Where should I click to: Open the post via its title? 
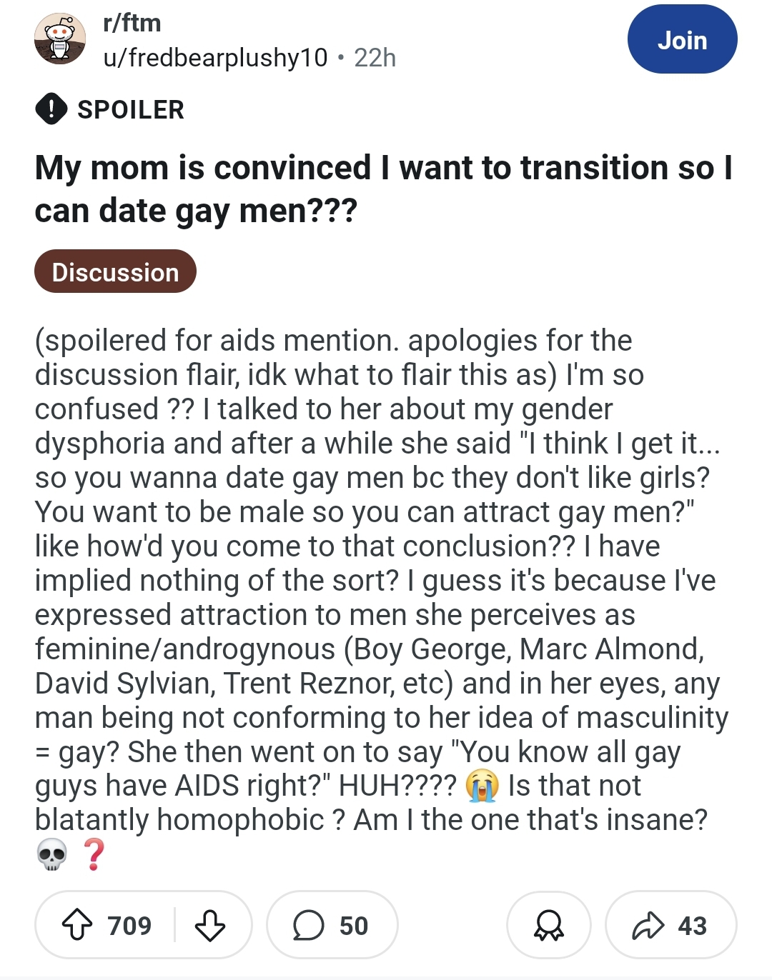384,189
